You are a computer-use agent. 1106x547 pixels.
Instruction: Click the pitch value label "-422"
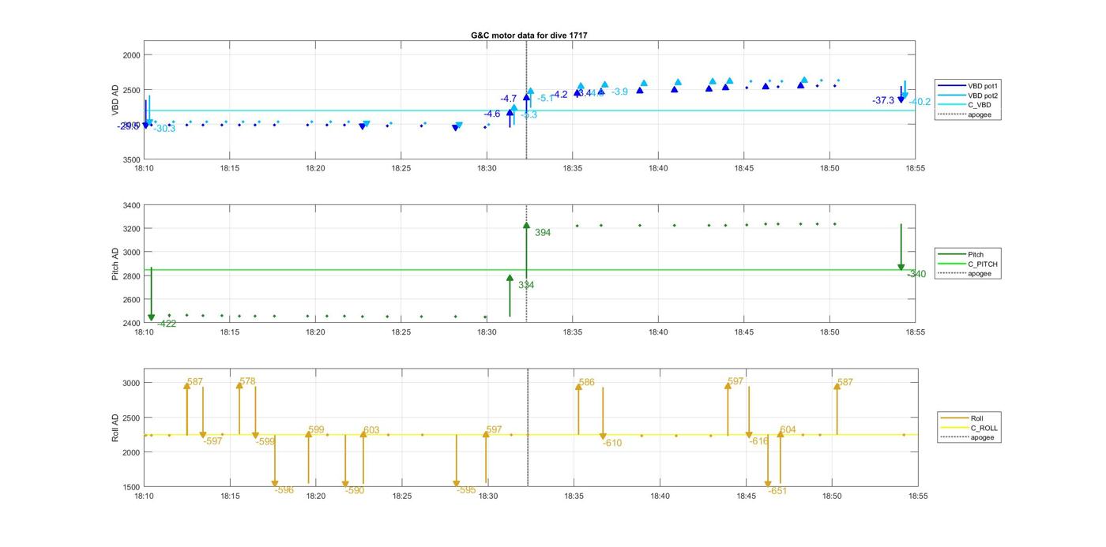pos(167,324)
